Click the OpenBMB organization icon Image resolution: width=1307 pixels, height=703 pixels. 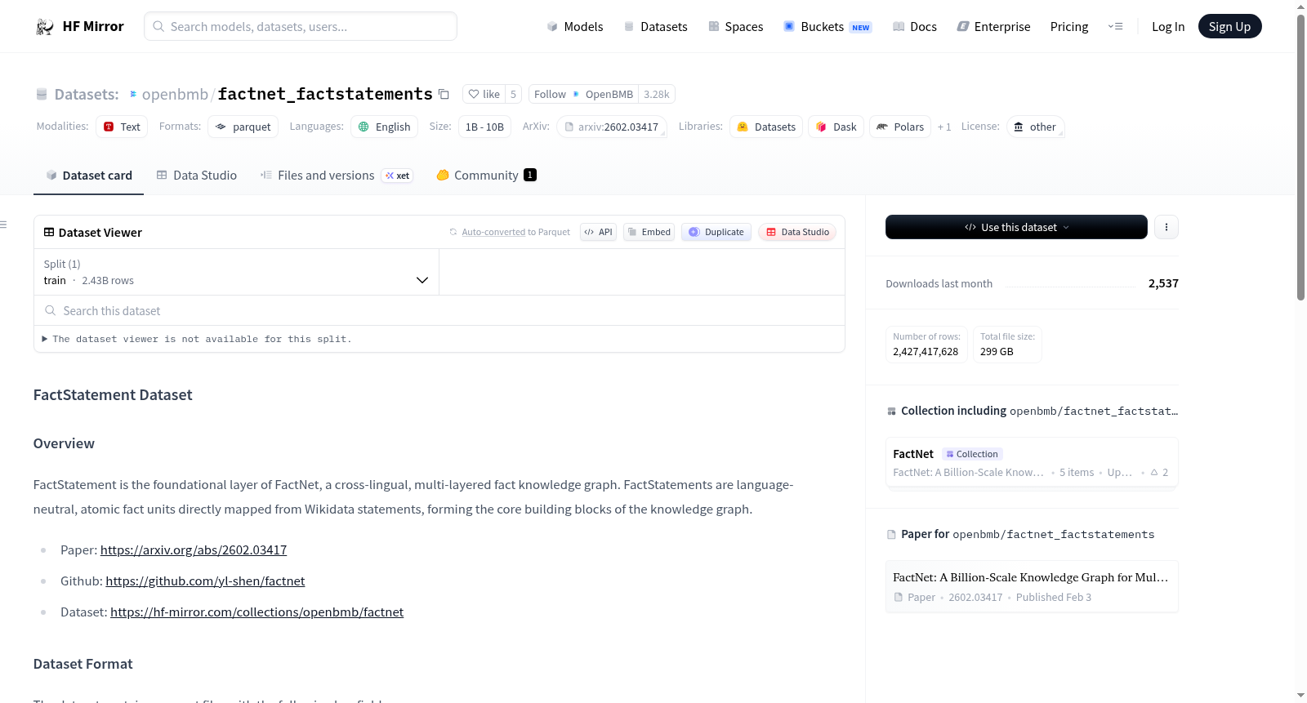pyautogui.click(x=576, y=94)
